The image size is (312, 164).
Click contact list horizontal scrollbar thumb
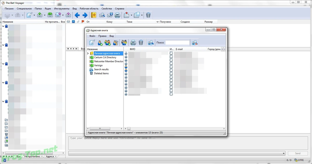pyautogui.click(x=129, y=129)
